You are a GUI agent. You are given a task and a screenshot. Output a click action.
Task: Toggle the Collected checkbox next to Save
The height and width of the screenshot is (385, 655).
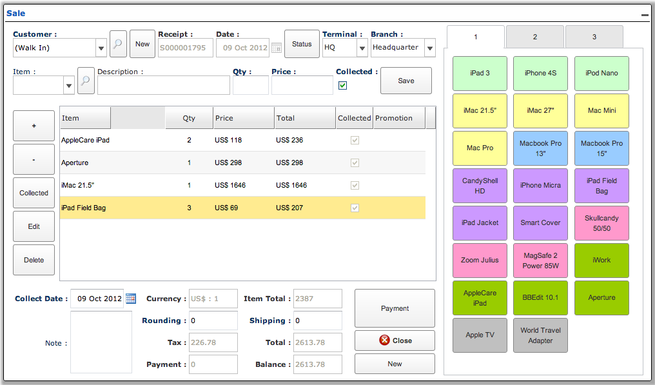pos(342,85)
